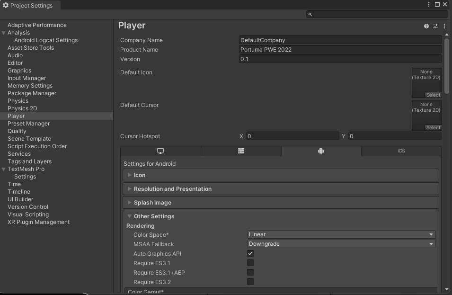Open the Project Settings window options menu

(x=429, y=4)
